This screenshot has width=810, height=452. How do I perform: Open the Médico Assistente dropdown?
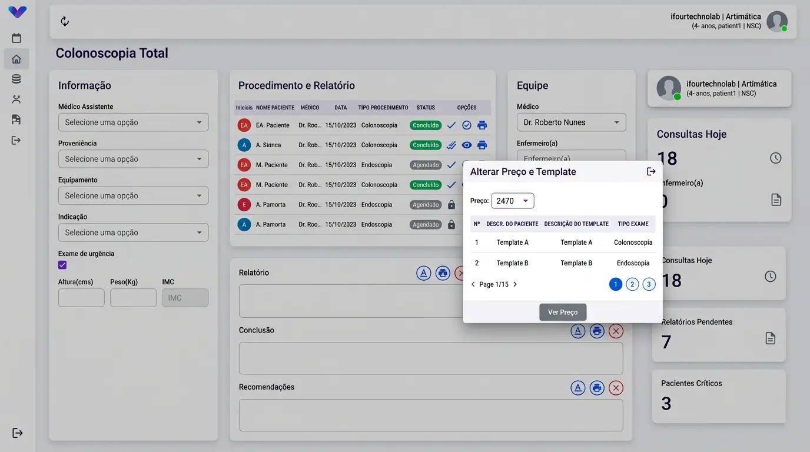[133, 122]
